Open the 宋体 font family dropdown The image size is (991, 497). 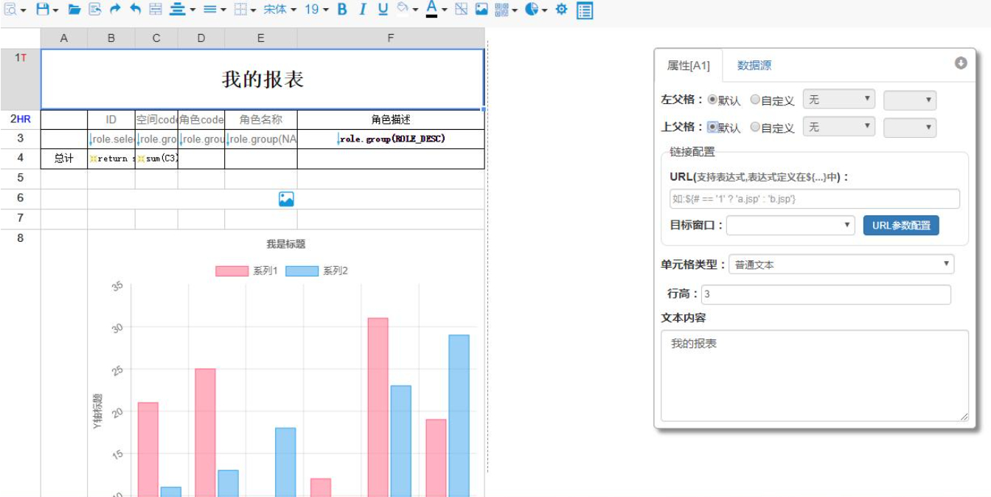pyautogui.click(x=280, y=10)
